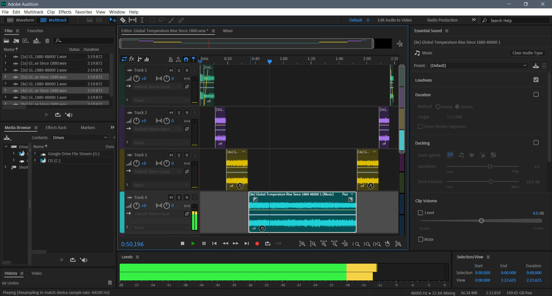
Task: Switch to the Mixer tab
Action: tap(228, 31)
